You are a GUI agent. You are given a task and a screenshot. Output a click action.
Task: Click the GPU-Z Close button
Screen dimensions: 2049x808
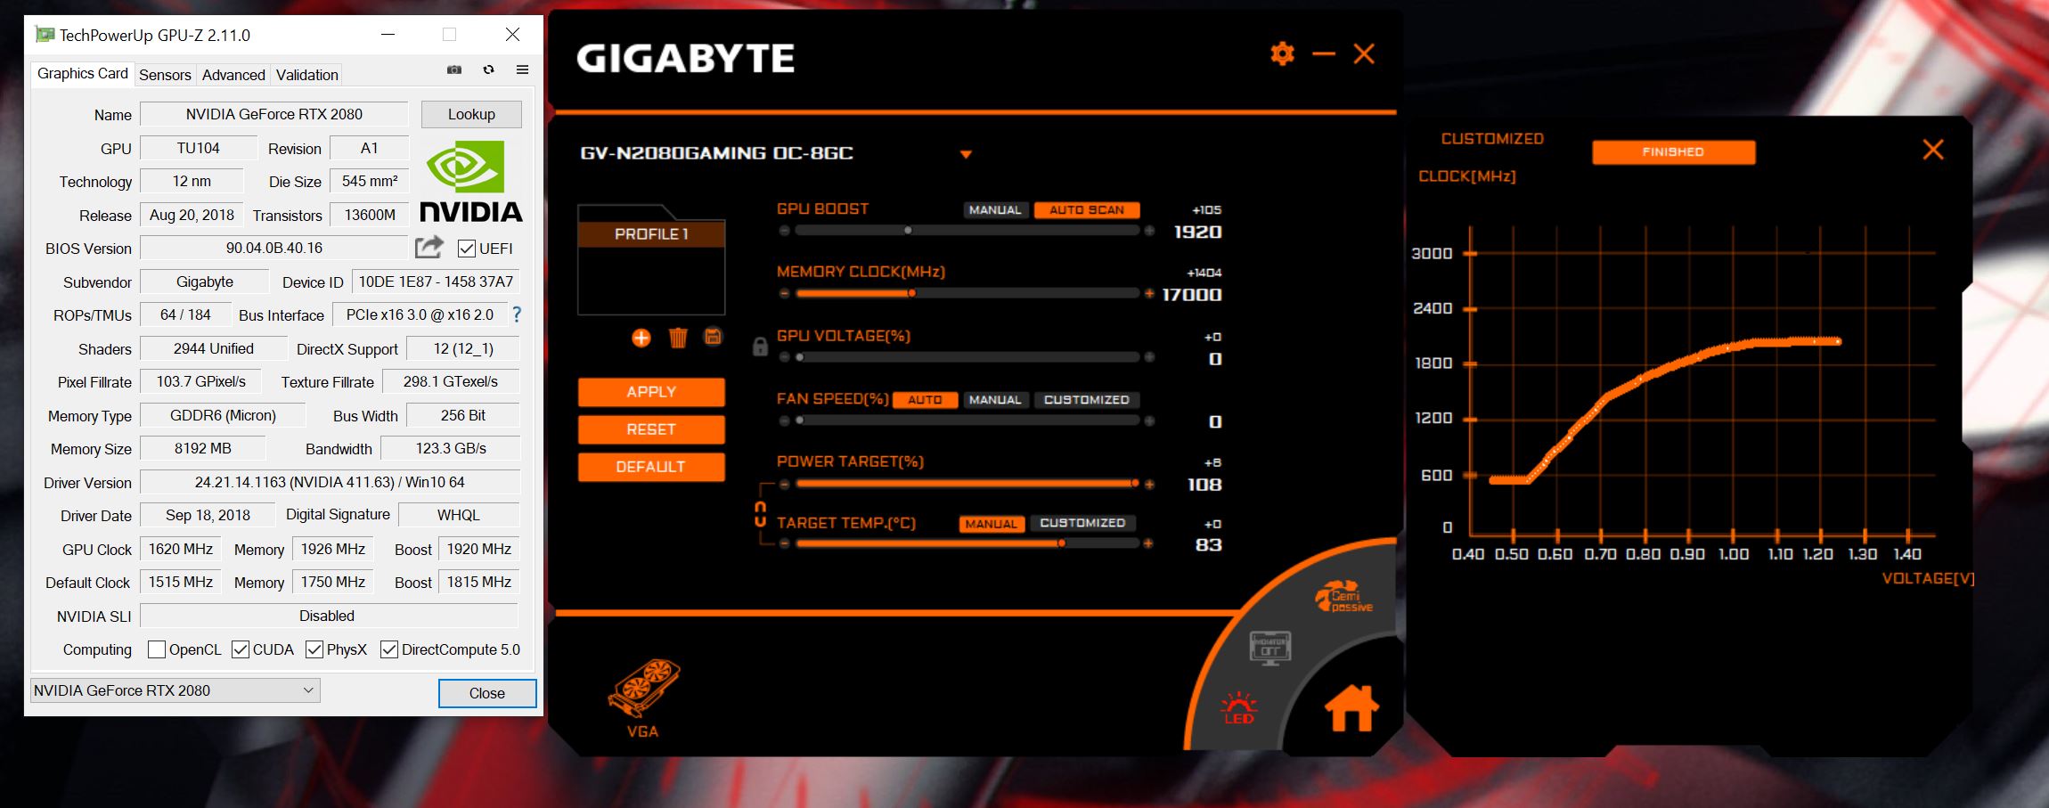click(x=487, y=693)
